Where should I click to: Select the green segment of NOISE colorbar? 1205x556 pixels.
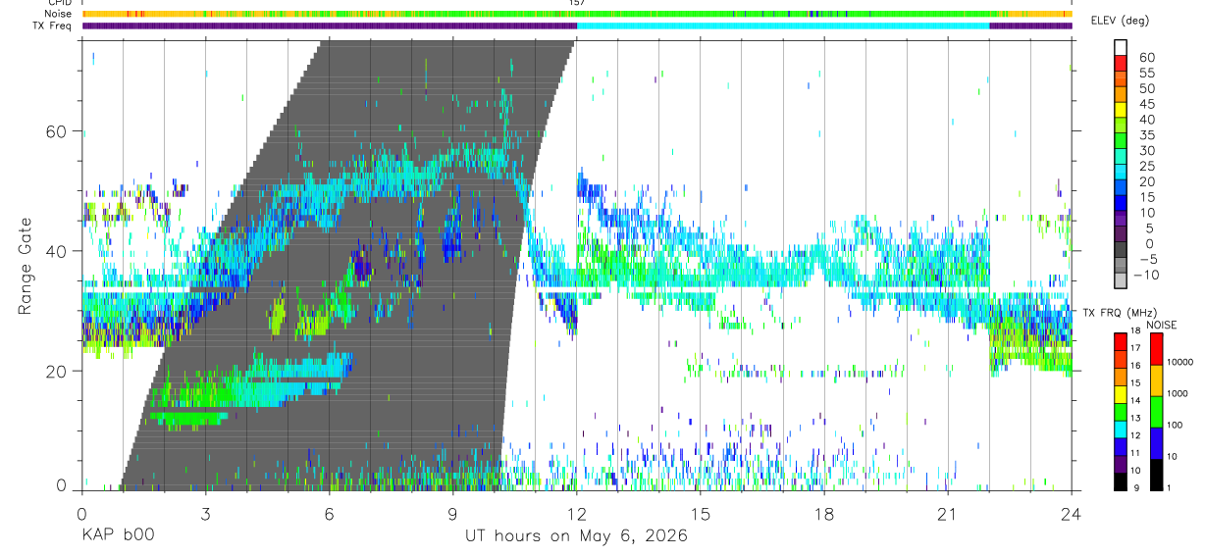pyautogui.click(x=1157, y=412)
